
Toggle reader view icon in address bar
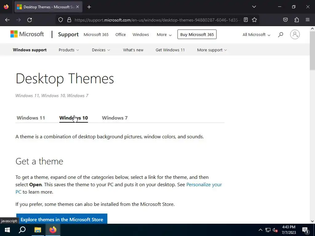pyautogui.click(x=246, y=20)
